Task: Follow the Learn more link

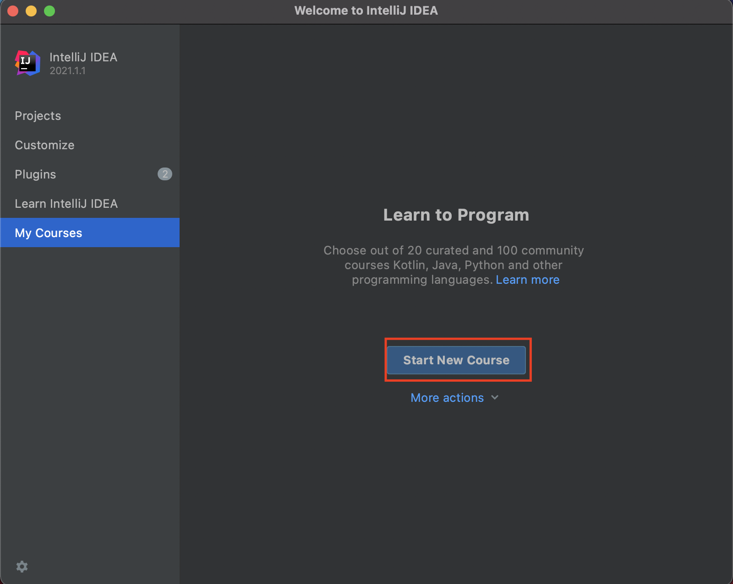Action: pyautogui.click(x=527, y=280)
